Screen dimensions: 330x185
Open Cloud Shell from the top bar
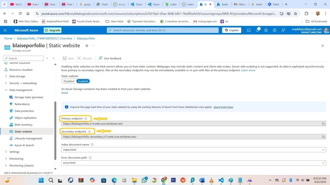point(249,30)
